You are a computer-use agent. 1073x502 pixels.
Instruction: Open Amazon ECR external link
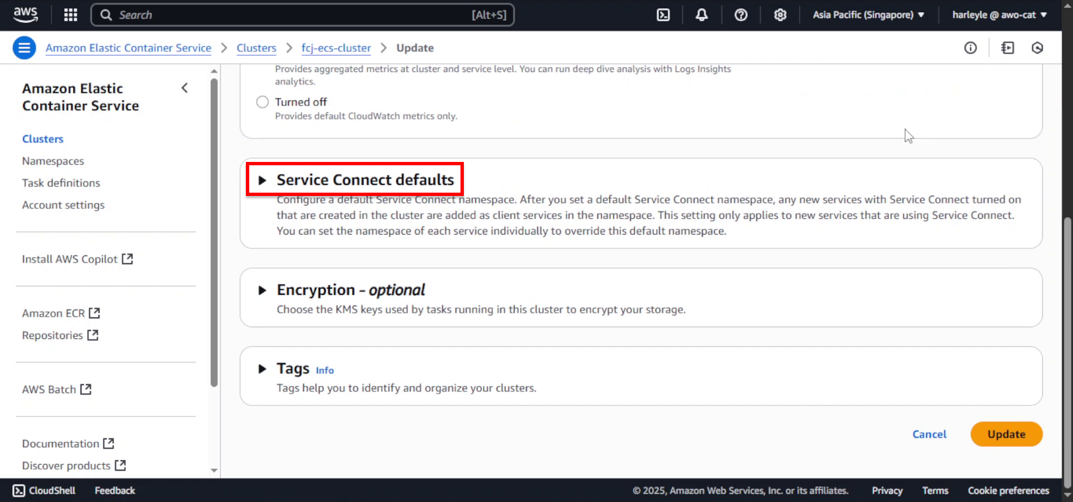click(61, 313)
